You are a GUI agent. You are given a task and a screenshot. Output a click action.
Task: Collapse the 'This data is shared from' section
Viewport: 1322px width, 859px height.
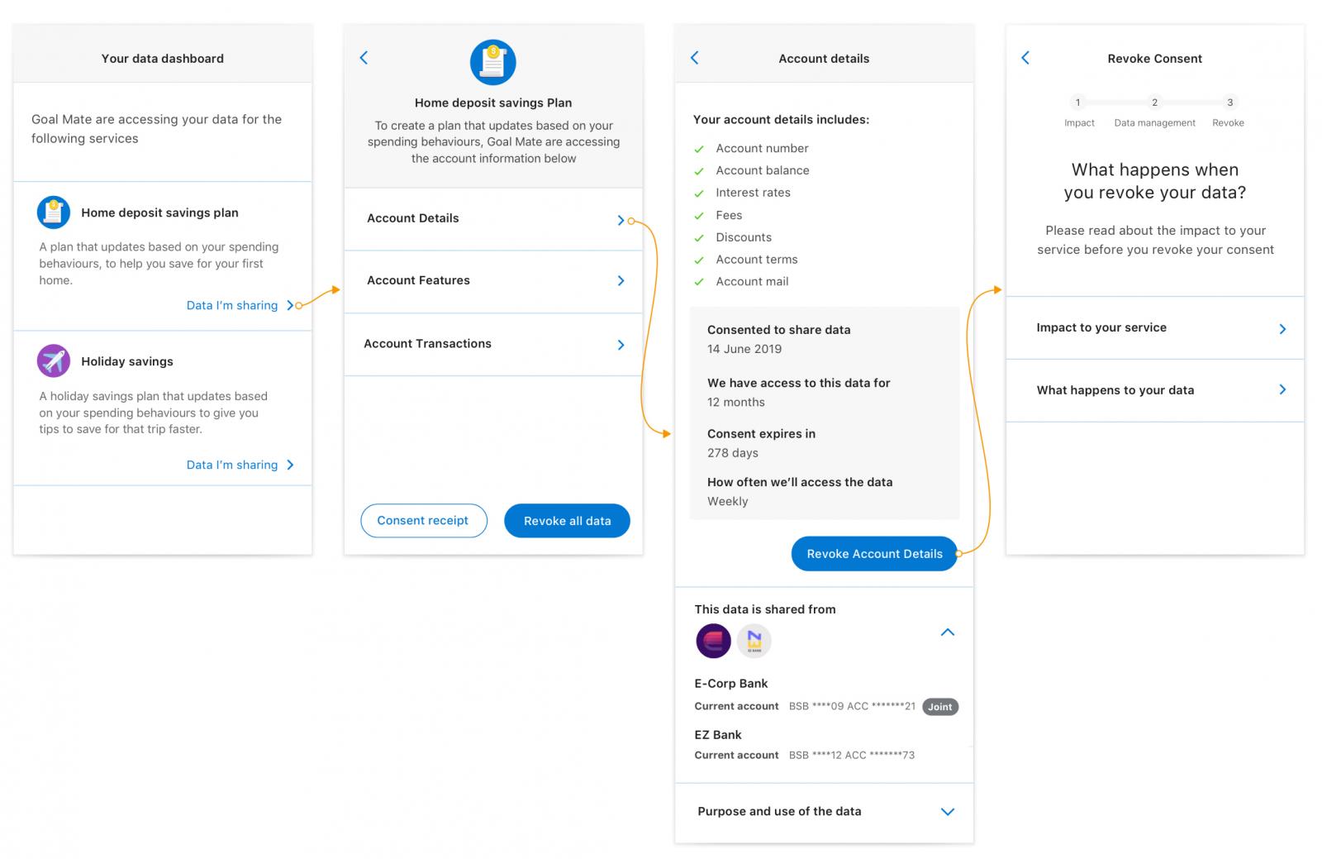pos(948,632)
